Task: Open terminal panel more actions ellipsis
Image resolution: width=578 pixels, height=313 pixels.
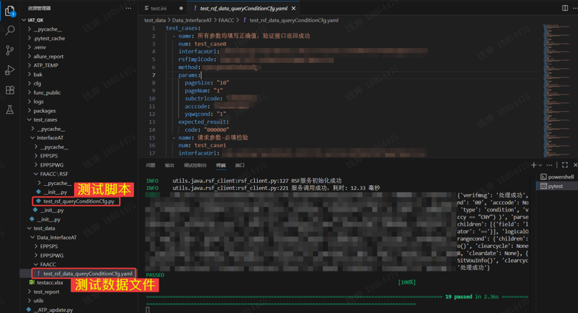Action: (x=549, y=165)
